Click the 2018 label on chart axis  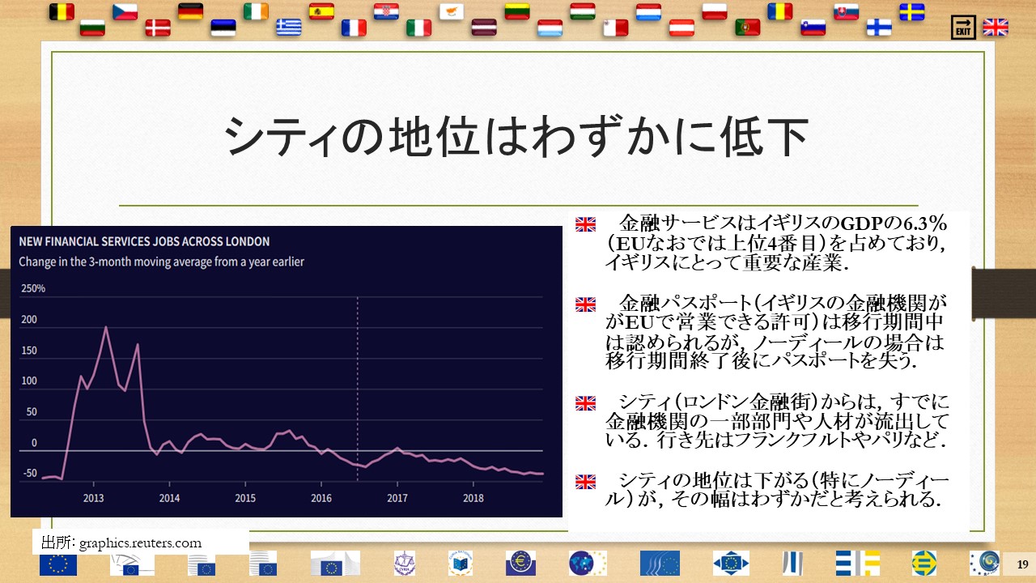(473, 498)
